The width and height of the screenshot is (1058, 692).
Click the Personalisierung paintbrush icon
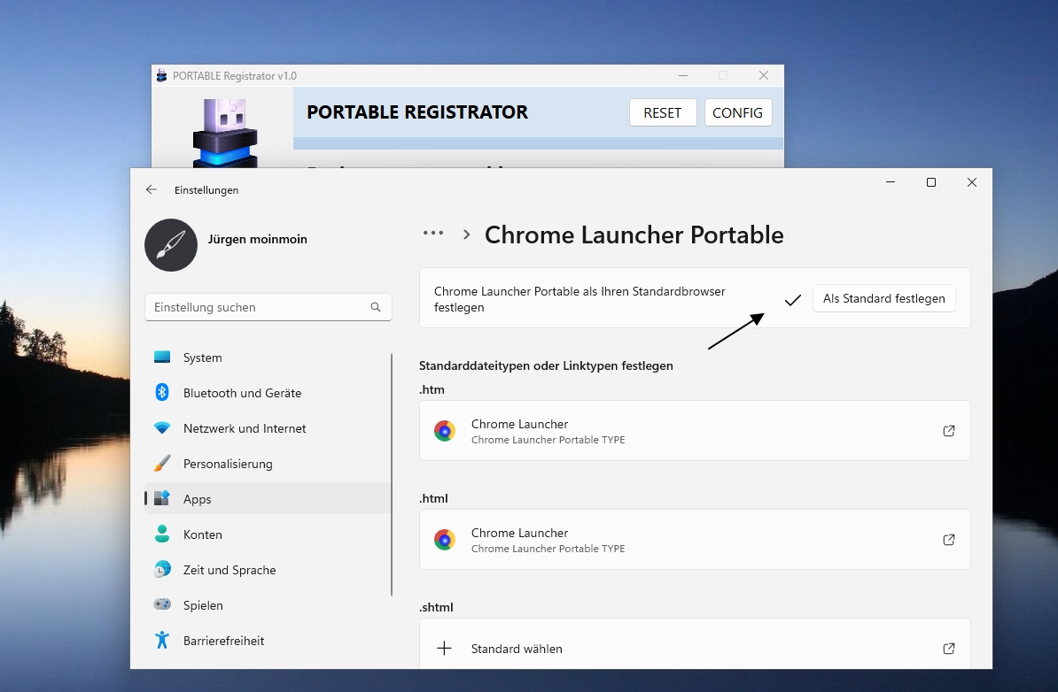[162, 464]
